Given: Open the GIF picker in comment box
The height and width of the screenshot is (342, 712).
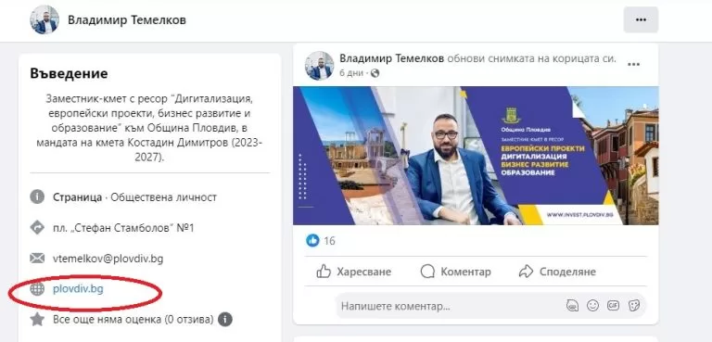Looking at the screenshot, I should [613, 306].
